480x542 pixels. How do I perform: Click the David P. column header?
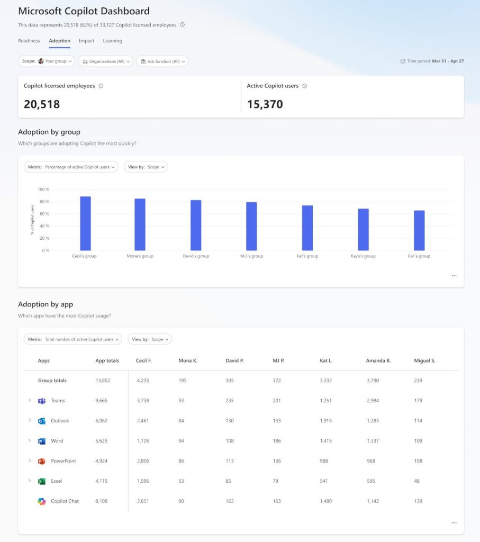tap(234, 360)
